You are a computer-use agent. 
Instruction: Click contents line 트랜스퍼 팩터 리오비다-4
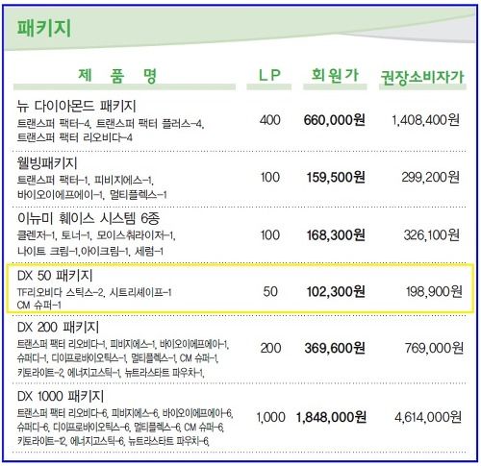click(74, 137)
